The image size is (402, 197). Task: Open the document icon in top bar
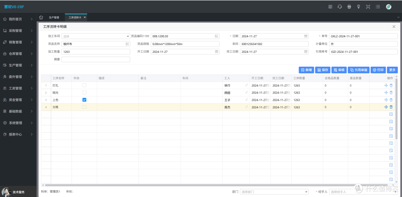click(331, 7)
